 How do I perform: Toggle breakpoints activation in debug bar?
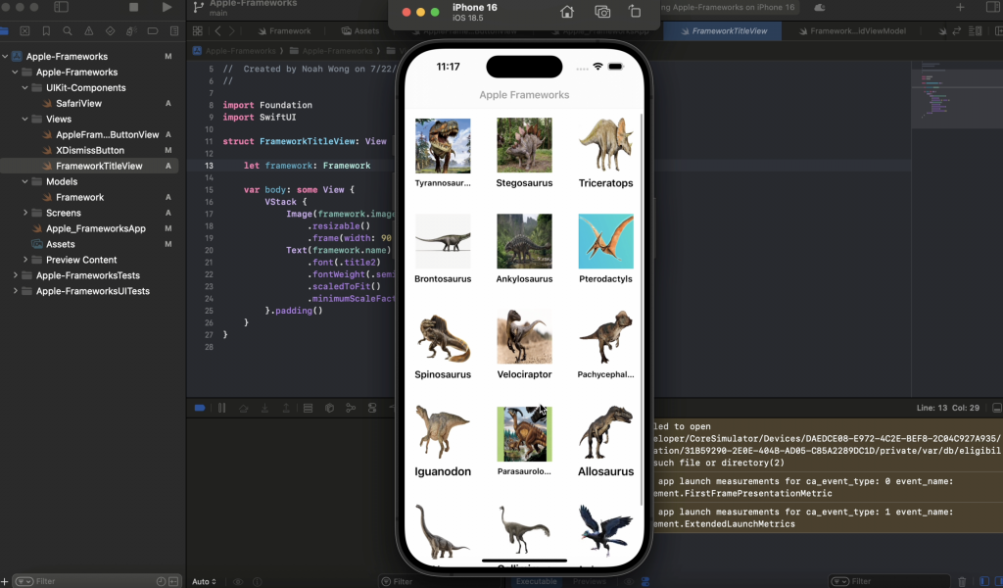pos(200,408)
